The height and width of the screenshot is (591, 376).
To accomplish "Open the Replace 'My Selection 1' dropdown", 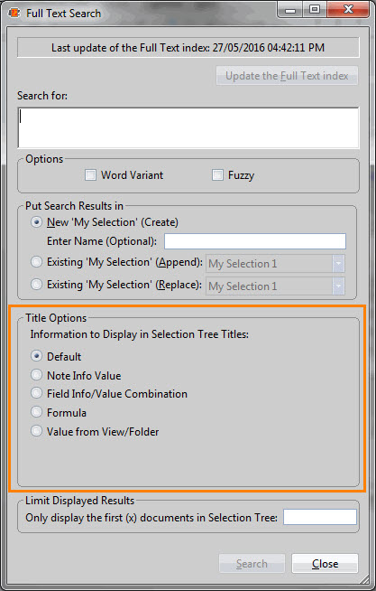I will click(275, 286).
